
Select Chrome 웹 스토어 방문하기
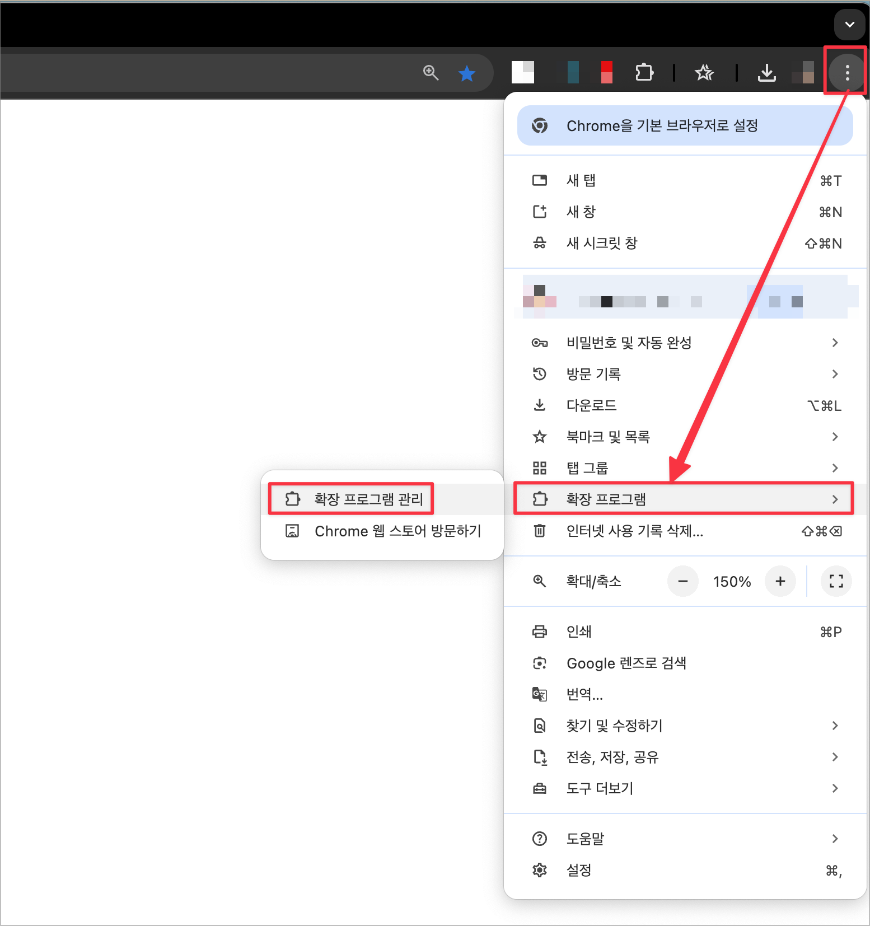(x=382, y=531)
